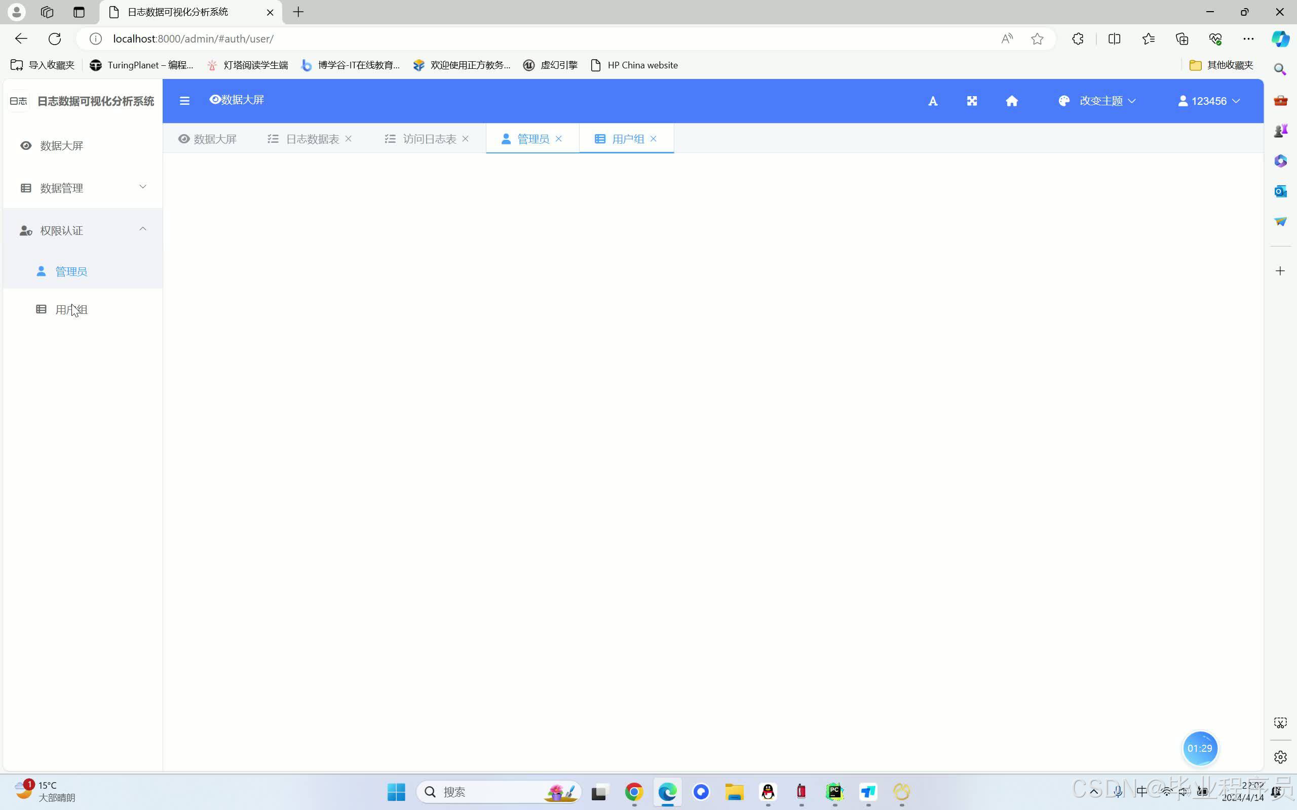
Task: Open 用户组 in the sidebar
Action: coord(71,310)
